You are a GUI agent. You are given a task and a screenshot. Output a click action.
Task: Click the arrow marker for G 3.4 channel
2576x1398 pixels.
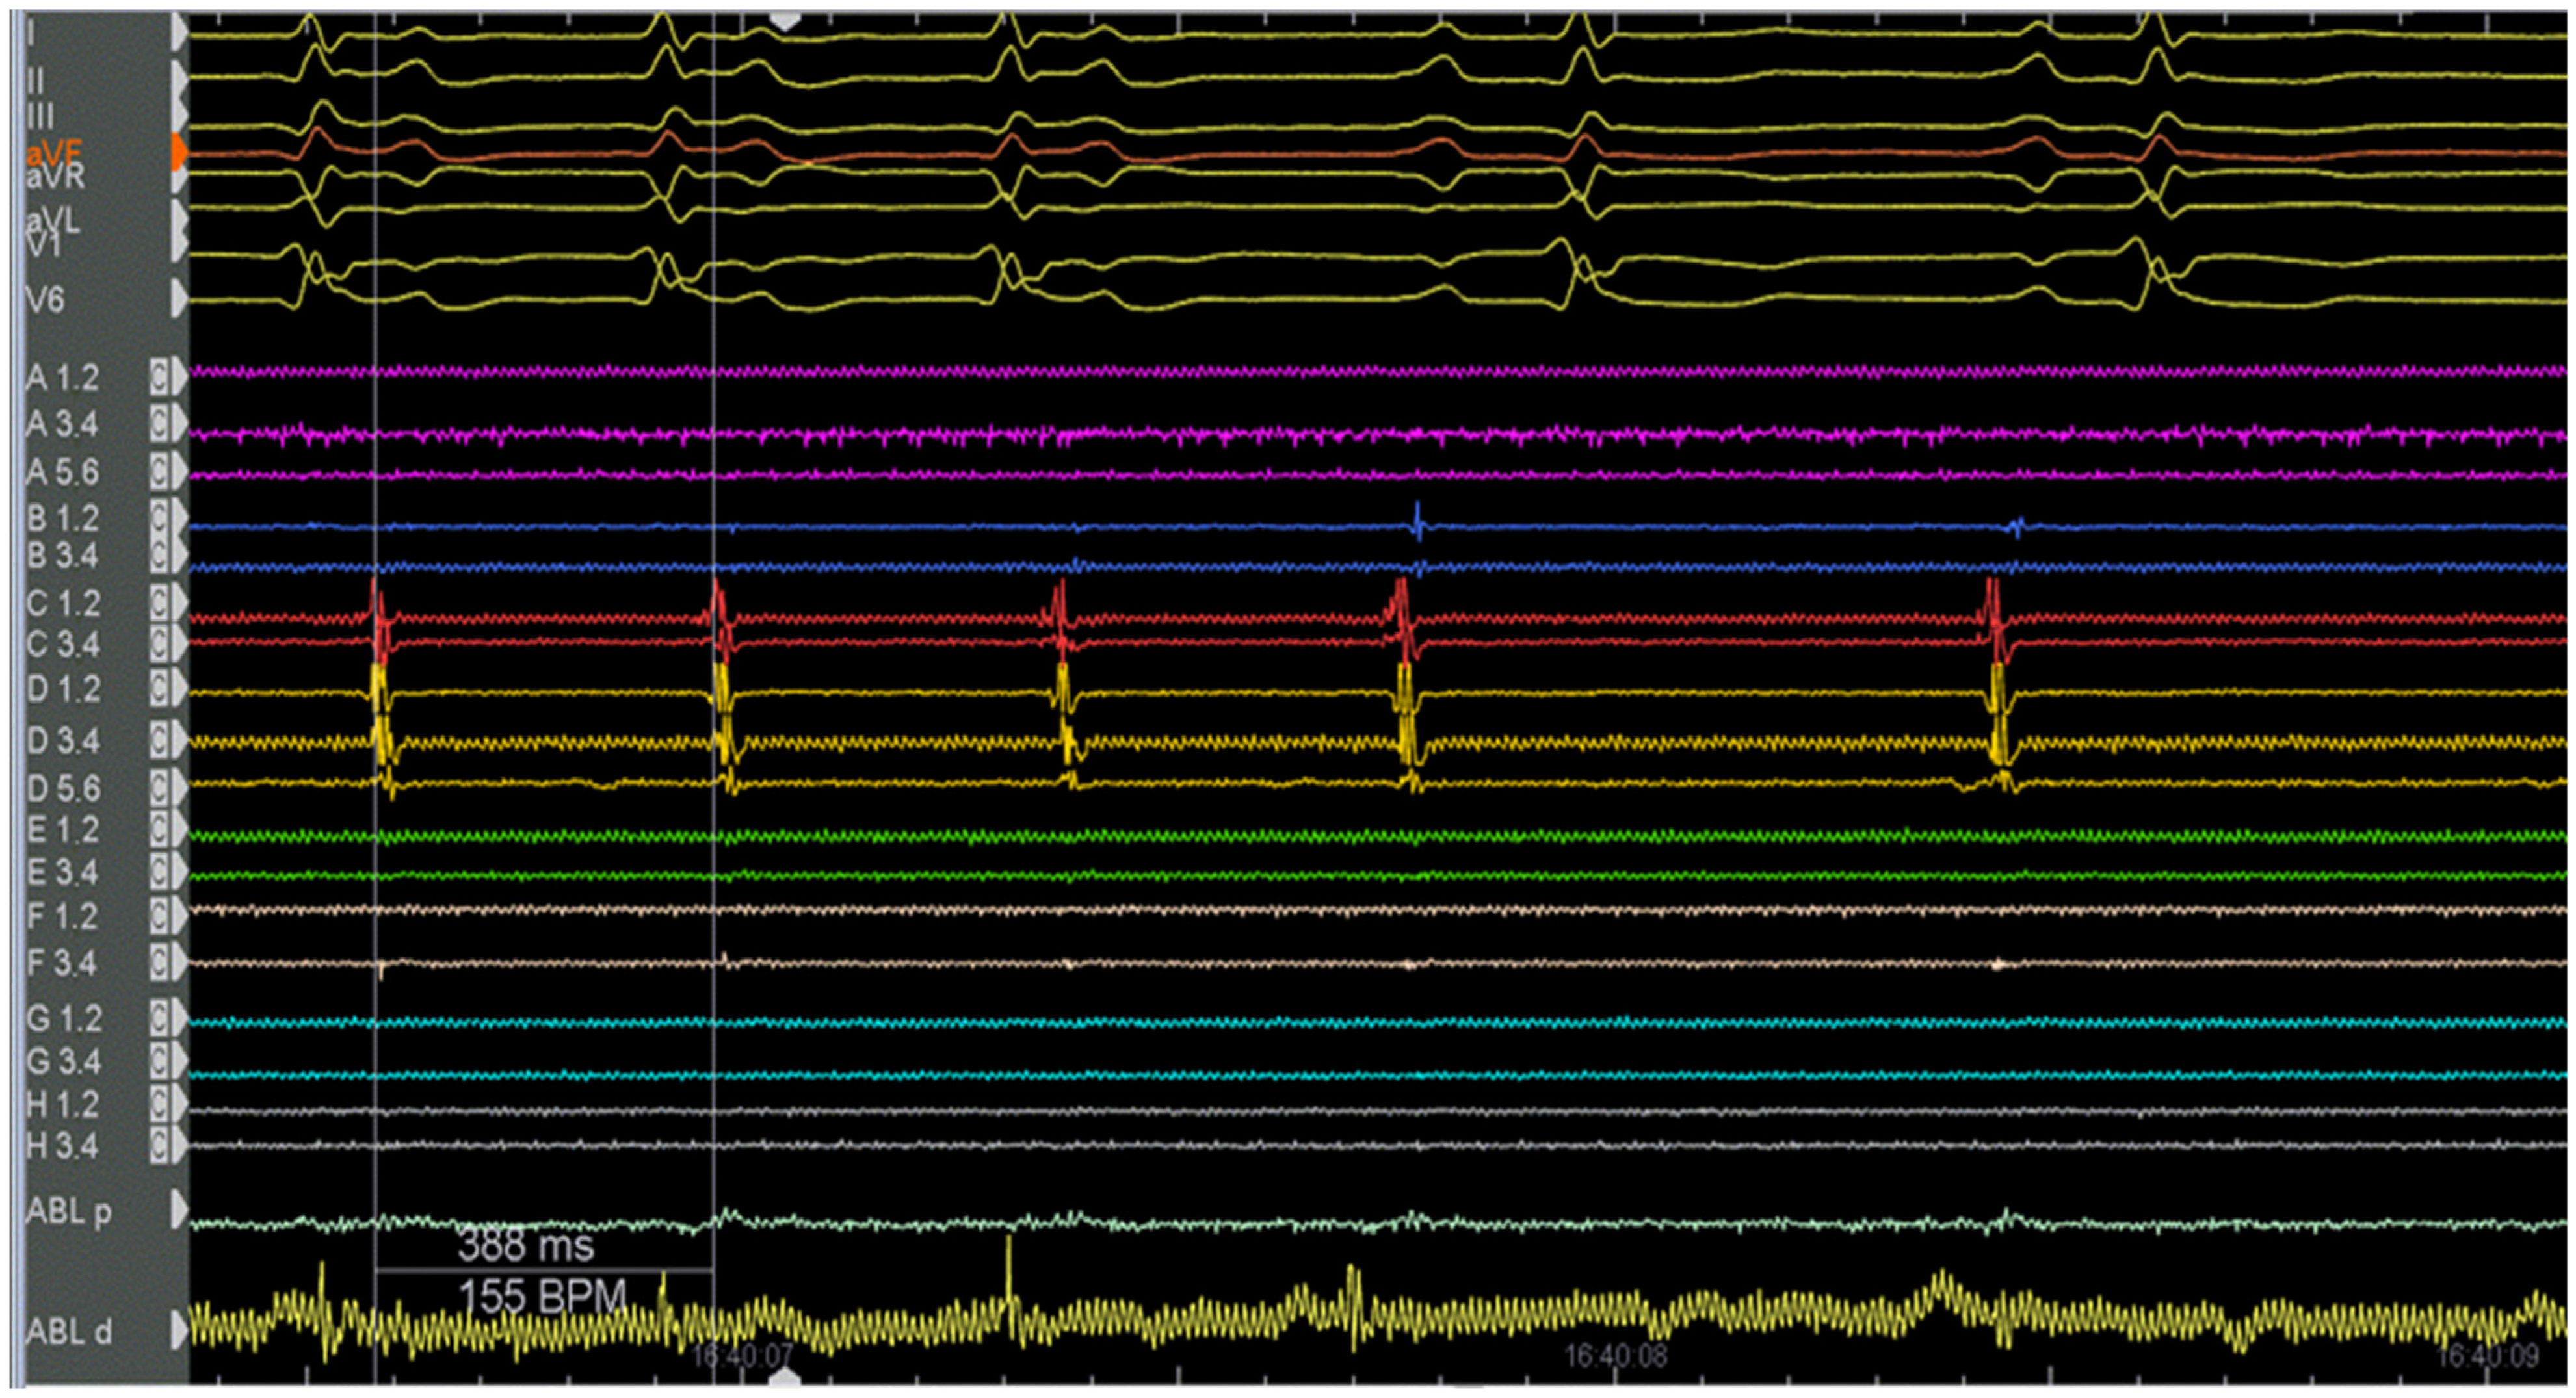(179, 1061)
